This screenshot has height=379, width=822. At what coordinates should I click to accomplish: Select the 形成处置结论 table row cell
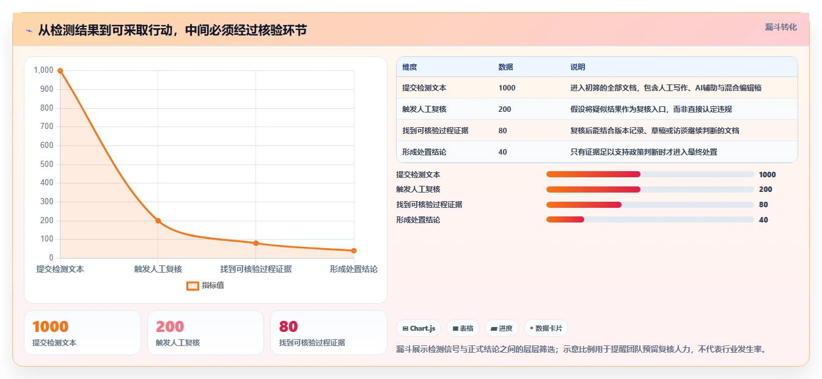click(x=424, y=152)
